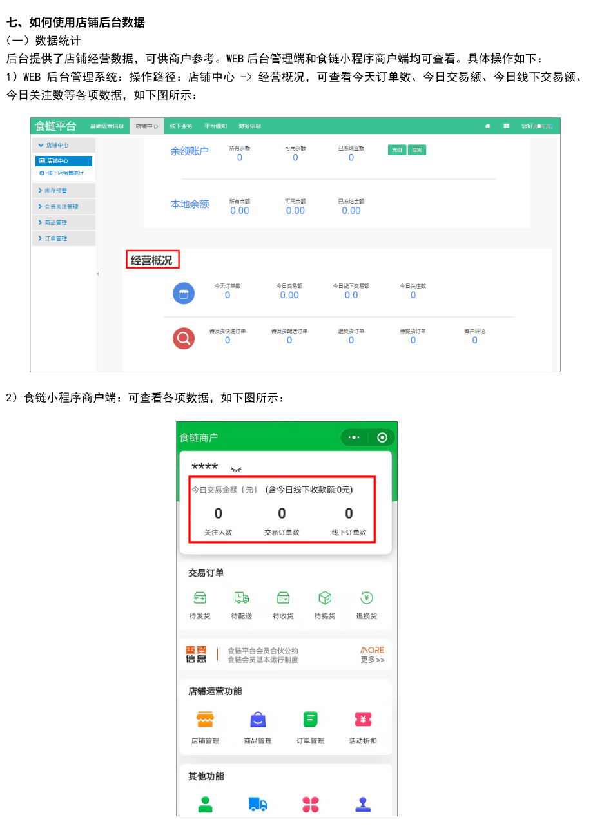Image resolution: width=593 pixels, height=833 pixels.
Task: Open the 待提货 pickup box icon
Action: coord(325,598)
